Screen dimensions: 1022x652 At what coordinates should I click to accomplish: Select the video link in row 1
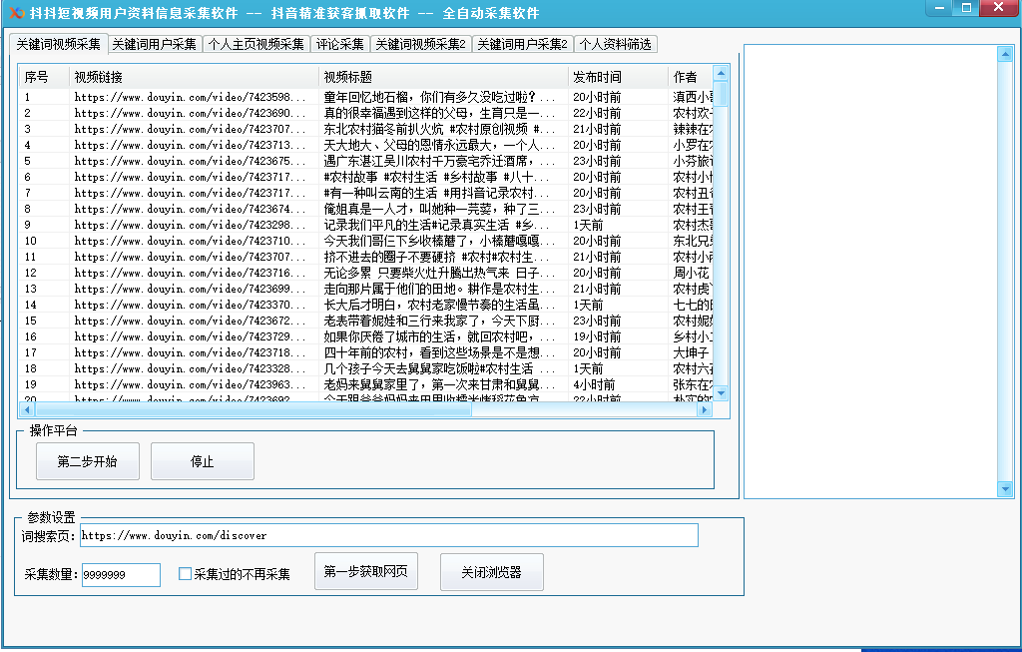[x=190, y=97]
